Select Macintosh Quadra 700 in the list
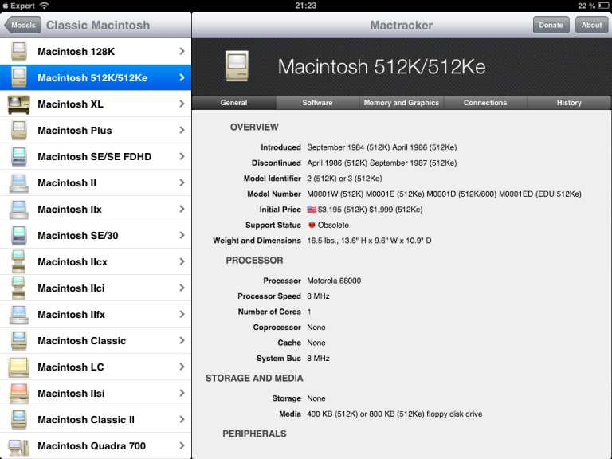This screenshot has height=459, width=612. click(x=96, y=446)
